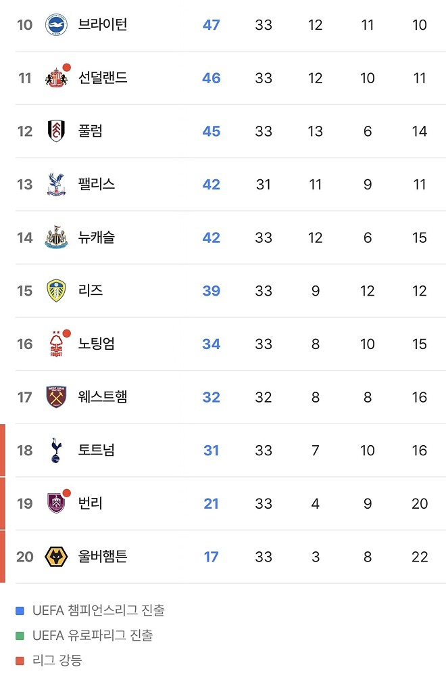This screenshot has height=686, width=446.
Task: Toggle the red status dot on 선덜랜드
Action: click(x=67, y=66)
